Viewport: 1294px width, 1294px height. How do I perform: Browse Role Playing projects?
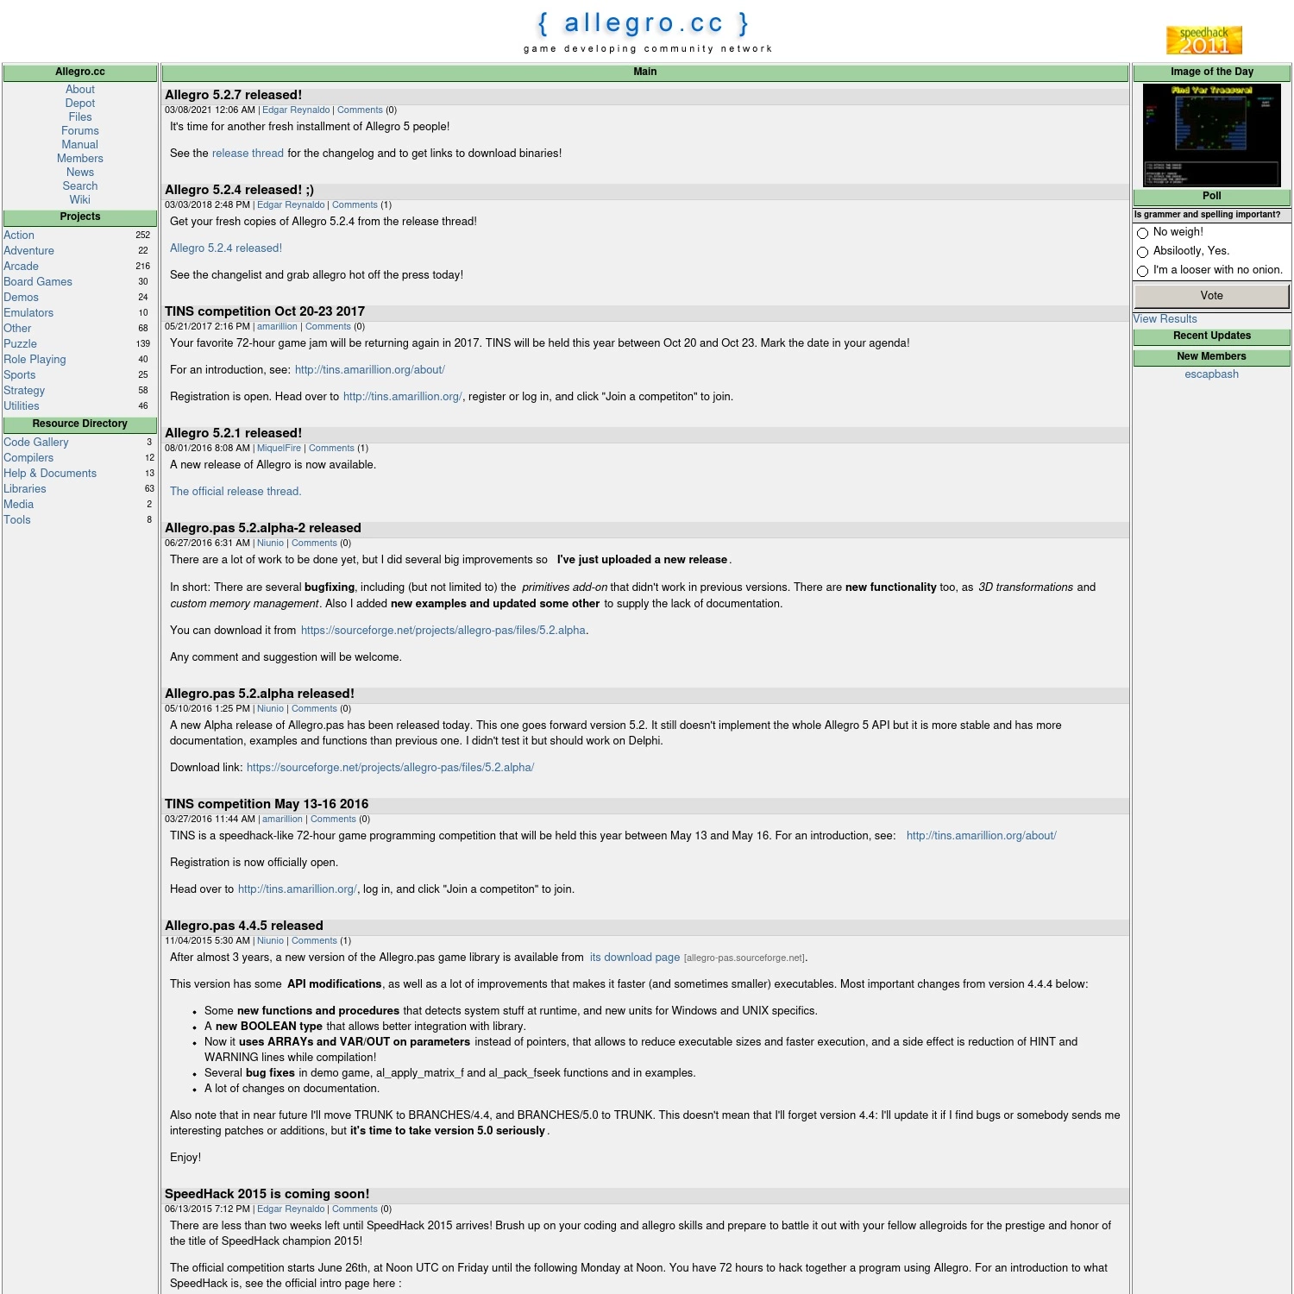(x=35, y=360)
